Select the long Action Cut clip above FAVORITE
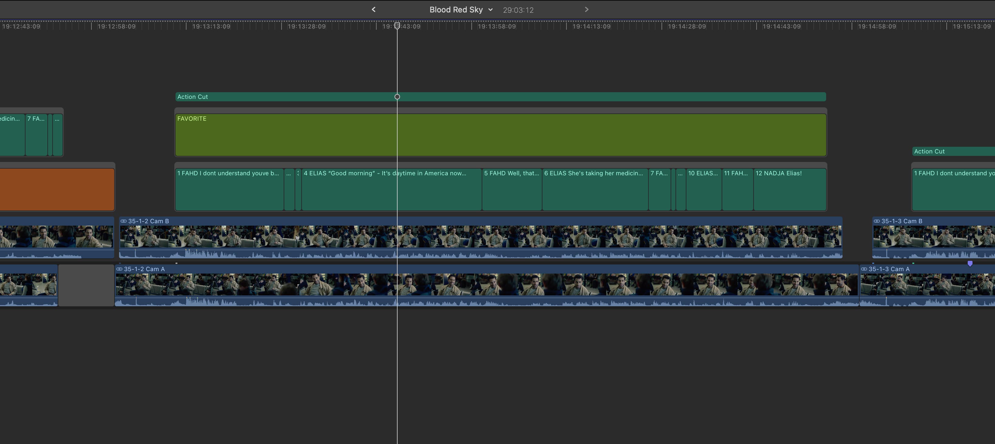The image size is (995, 444). pos(501,97)
